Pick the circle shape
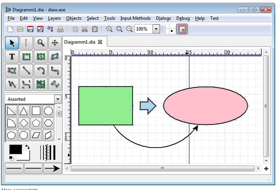The image size is (277, 190). tap(48, 111)
